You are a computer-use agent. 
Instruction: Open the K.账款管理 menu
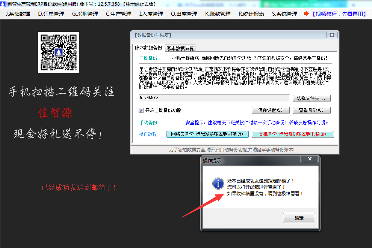[218, 14]
